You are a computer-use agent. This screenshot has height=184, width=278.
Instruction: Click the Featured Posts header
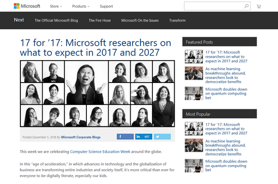[x=219, y=42]
